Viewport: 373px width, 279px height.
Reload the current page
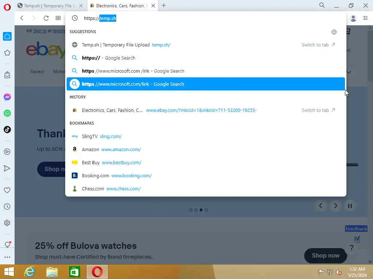pos(46,18)
